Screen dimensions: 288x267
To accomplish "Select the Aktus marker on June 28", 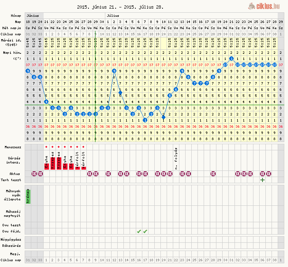I will (x=89, y=174).
